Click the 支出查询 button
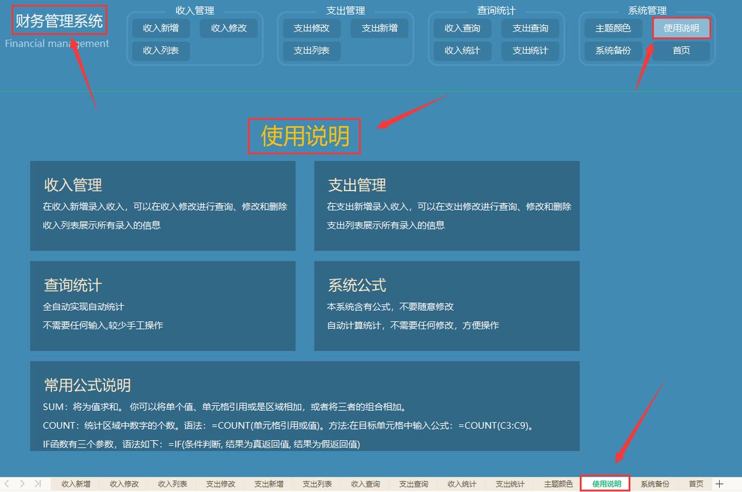 click(x=531, y=27)
